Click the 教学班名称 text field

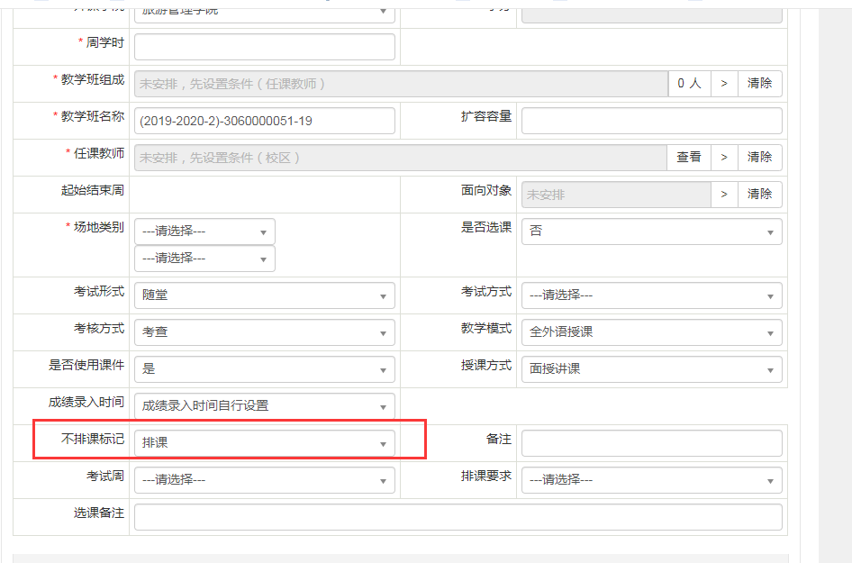[264, 121]
